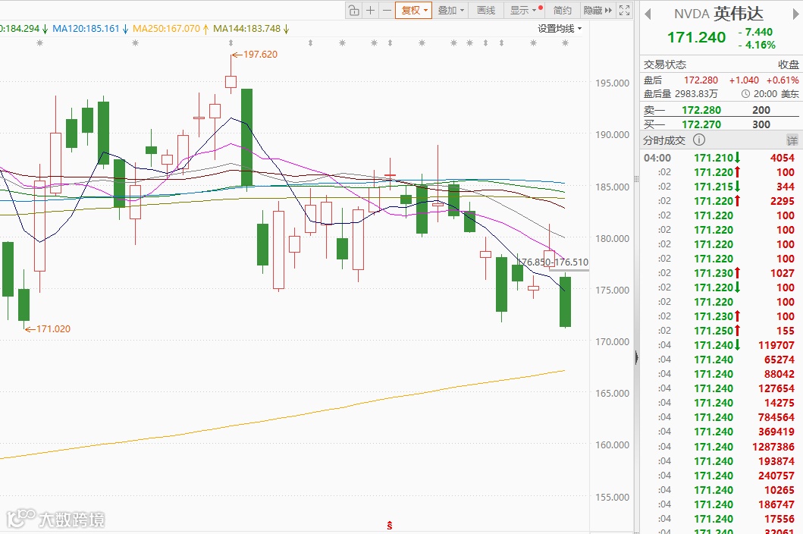Open info icon next to 分时成交

[698, 140]
